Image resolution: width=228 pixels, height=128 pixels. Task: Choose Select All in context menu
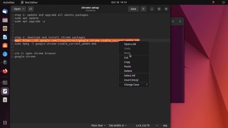[x=134, y=76]
